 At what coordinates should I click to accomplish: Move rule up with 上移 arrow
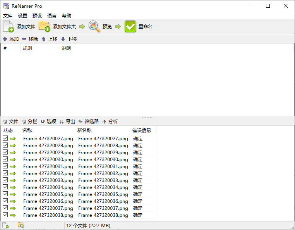click(x=44, y=39)
